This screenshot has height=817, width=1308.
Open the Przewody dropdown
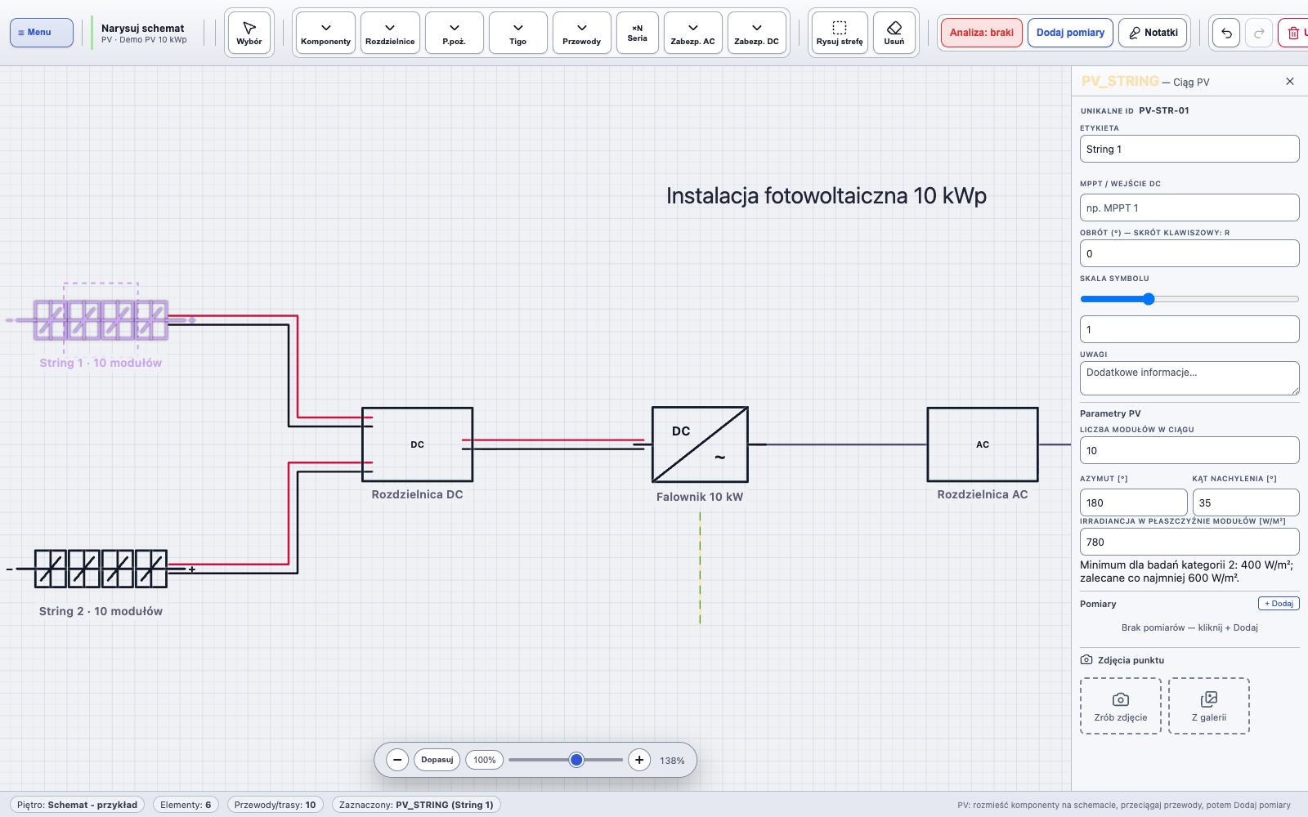pos(582,33)
